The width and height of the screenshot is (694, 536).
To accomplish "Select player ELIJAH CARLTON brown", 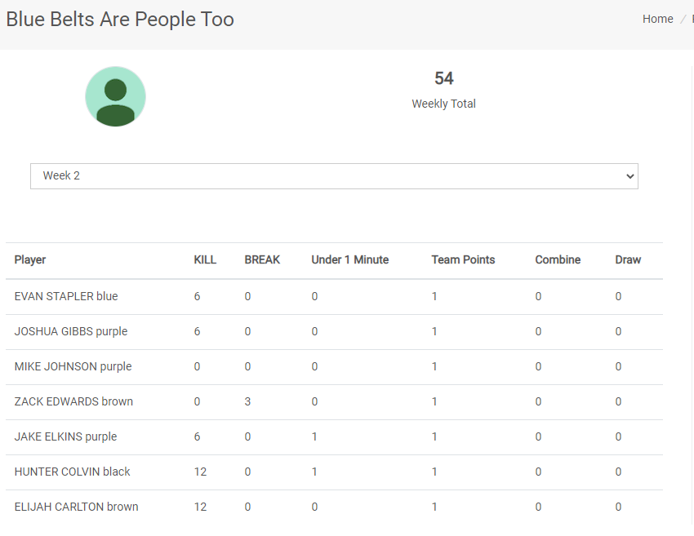I will click(x=76, y=507).
